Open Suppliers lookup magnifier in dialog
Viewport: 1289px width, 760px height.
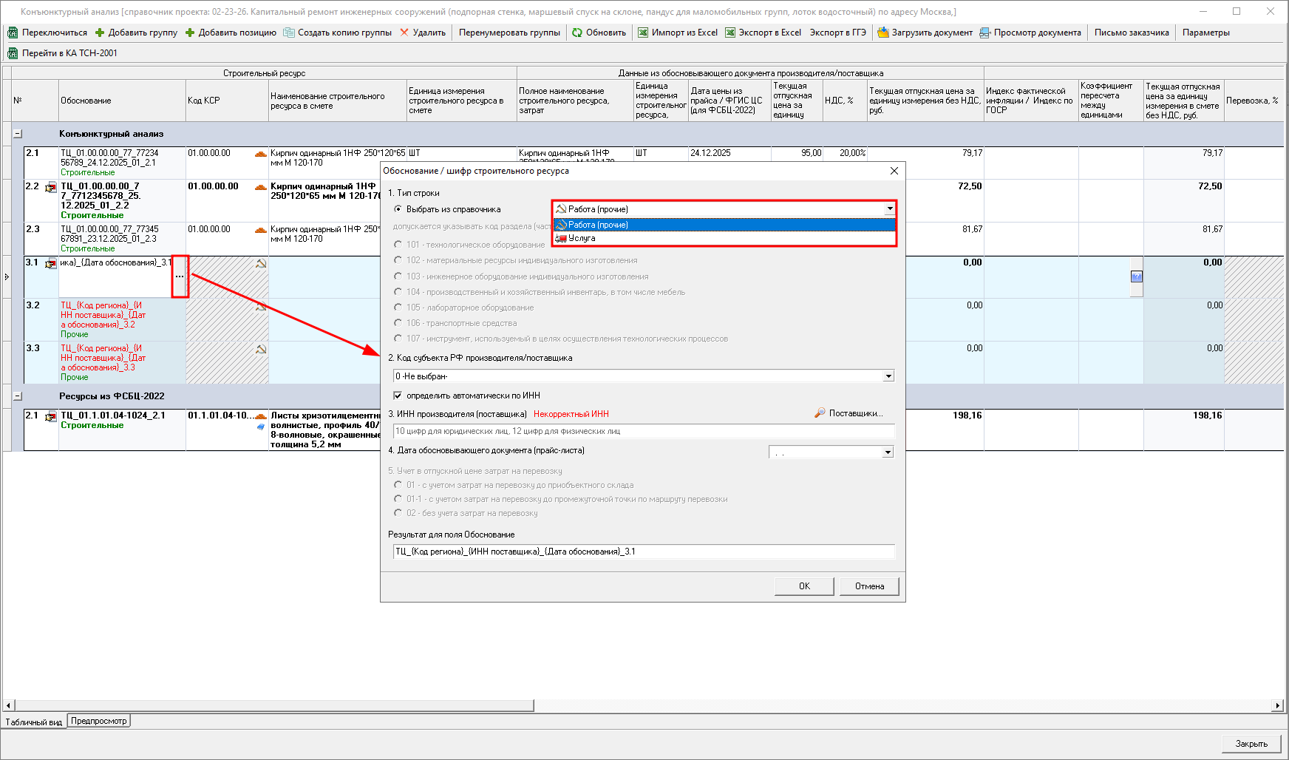click(820, 413)
